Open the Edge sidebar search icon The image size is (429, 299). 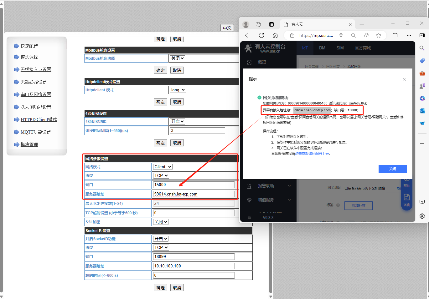(422, 48)
